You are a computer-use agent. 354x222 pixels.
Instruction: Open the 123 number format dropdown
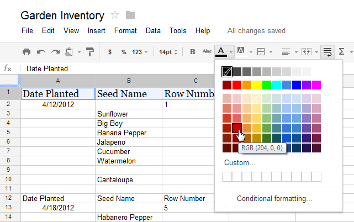[140, 52]
